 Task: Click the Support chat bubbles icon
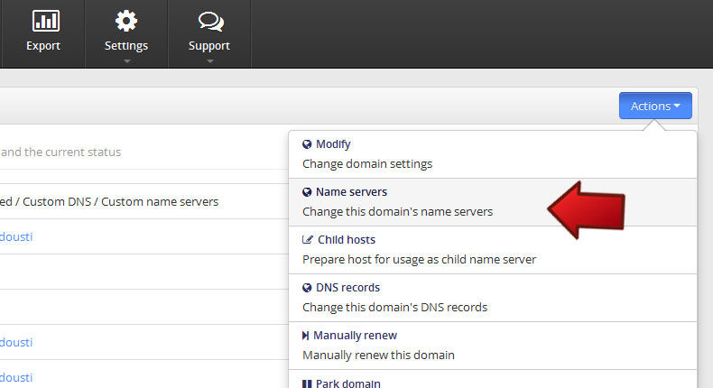pos(209,21)
